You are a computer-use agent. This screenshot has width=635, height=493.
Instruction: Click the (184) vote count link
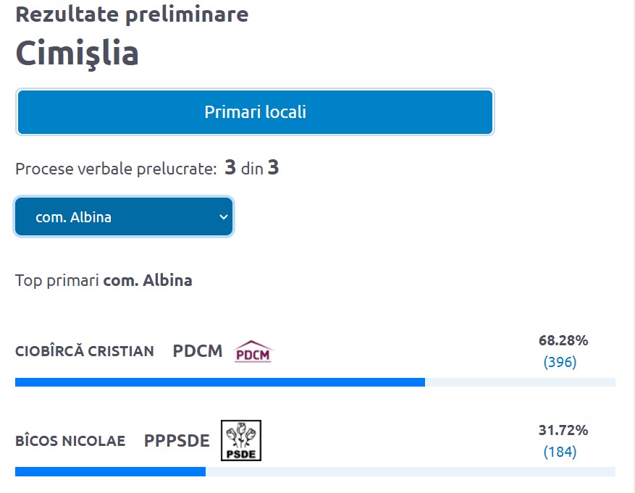point(560,452)
